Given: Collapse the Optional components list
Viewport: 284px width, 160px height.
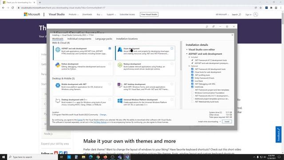Looking at the screenshot, I should (x=189, y=66).
